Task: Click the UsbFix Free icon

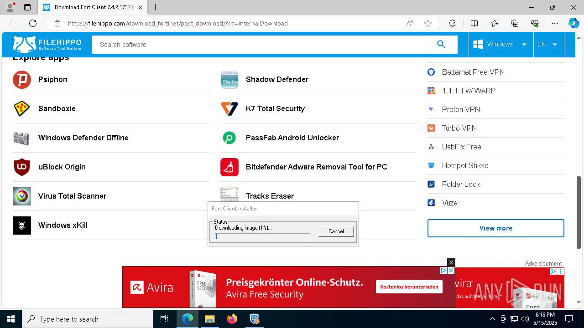Action: pyautogui.click(x=431, y=147)
